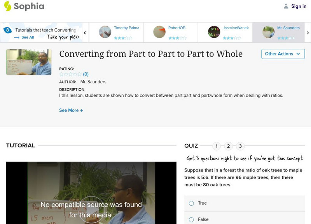This screenshot has width=311, height=224.
Task: Click the empty star rating row
Action: (x=70, y=74)
